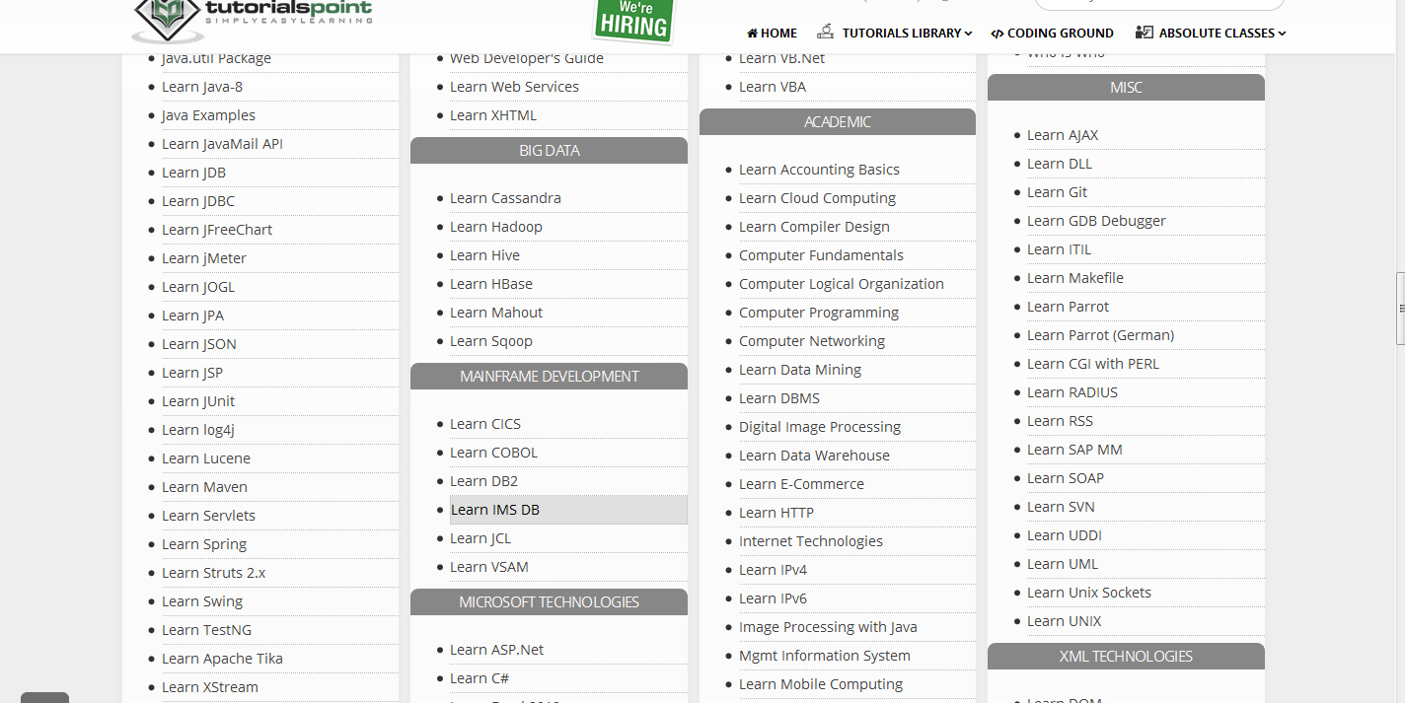The width and height of the screenshot is (1405, 703).
Task: Open Learn Struts 2.x link
Action: point(213,573)
